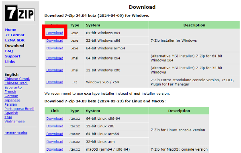Click the main Download page heading
The width and height of the screenshot is (241, 153).
point(142,7)
